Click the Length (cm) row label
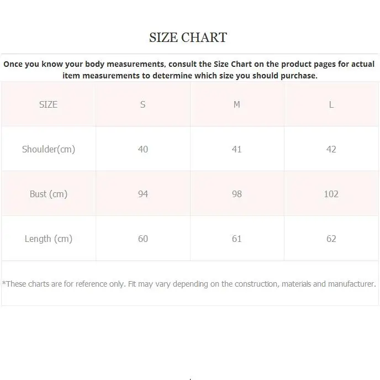 pyautogui.click(x=48, y=239)
